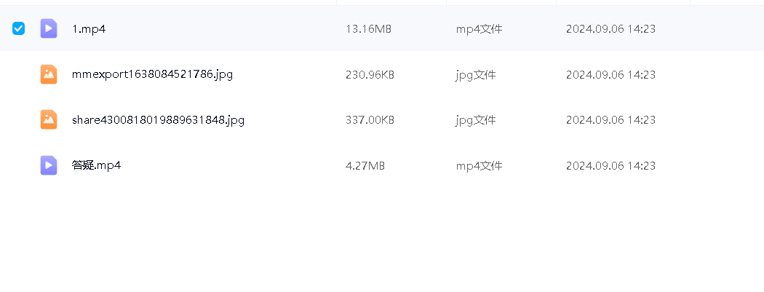The image size is (764, 292).
Task: Click the 4.27MB file size
Action: (x=365, y=166)
